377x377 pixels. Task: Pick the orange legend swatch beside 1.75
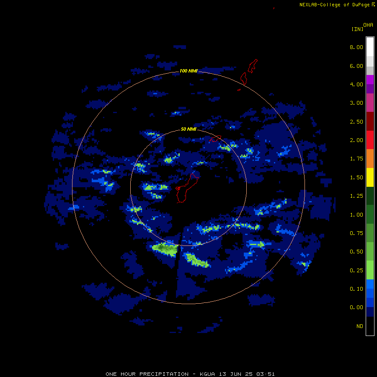coord(370,159)
